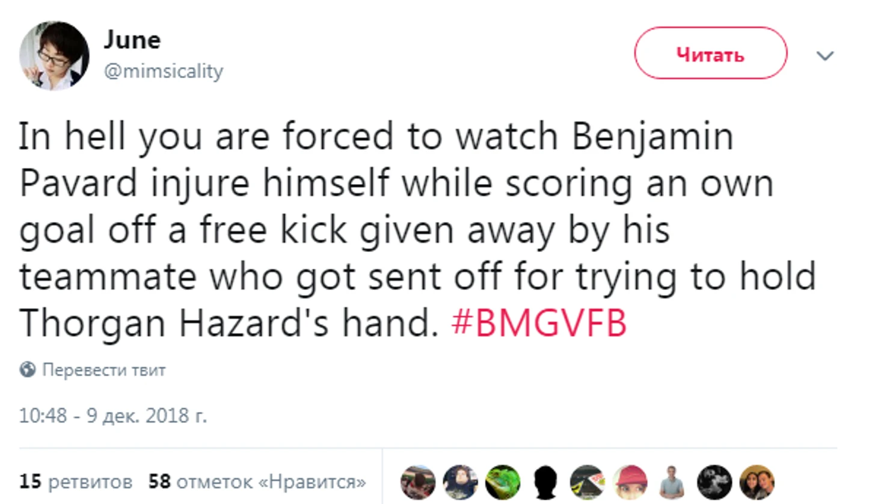Click avatar of man in grey shirt
The height and width of the screenshot is (504, 878).
click(672, 482)
